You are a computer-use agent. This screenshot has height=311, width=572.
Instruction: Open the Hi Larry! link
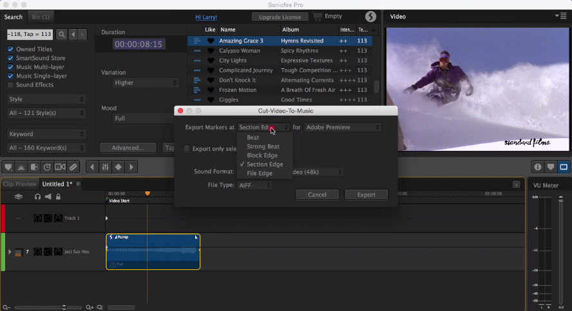206,17
